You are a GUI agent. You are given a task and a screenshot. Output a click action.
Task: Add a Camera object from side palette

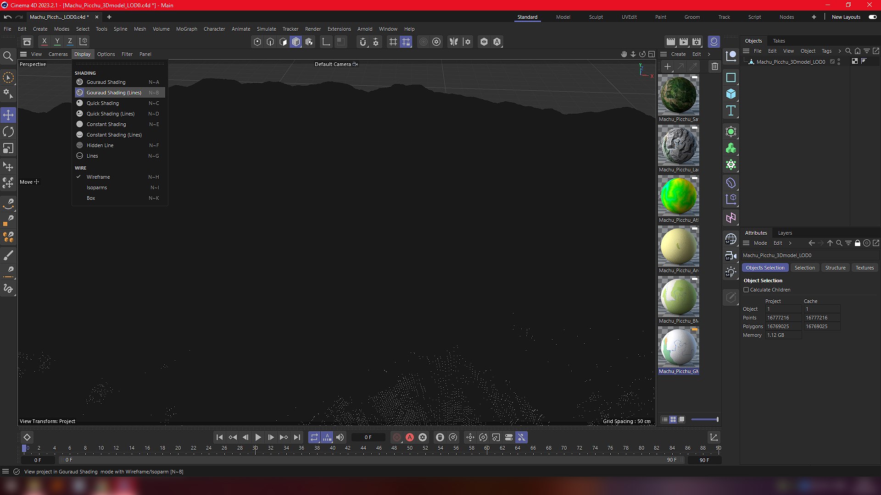click(731, 256)
